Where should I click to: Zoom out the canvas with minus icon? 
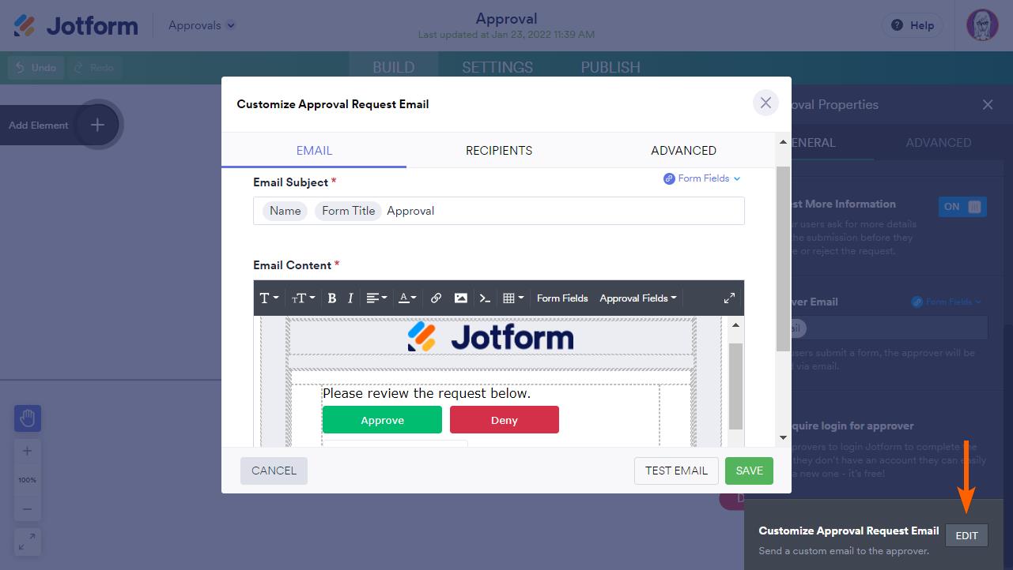tap(28, 509)
